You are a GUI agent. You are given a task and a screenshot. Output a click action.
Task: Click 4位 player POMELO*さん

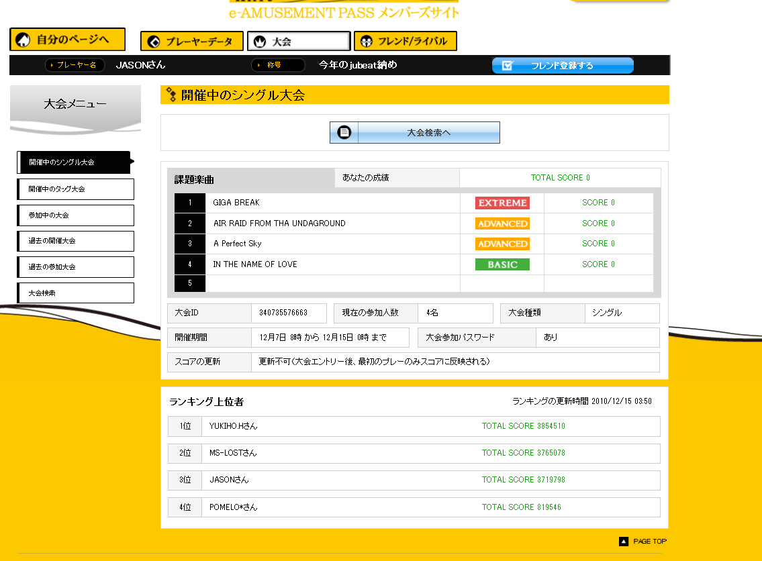[x=233, y=507]
